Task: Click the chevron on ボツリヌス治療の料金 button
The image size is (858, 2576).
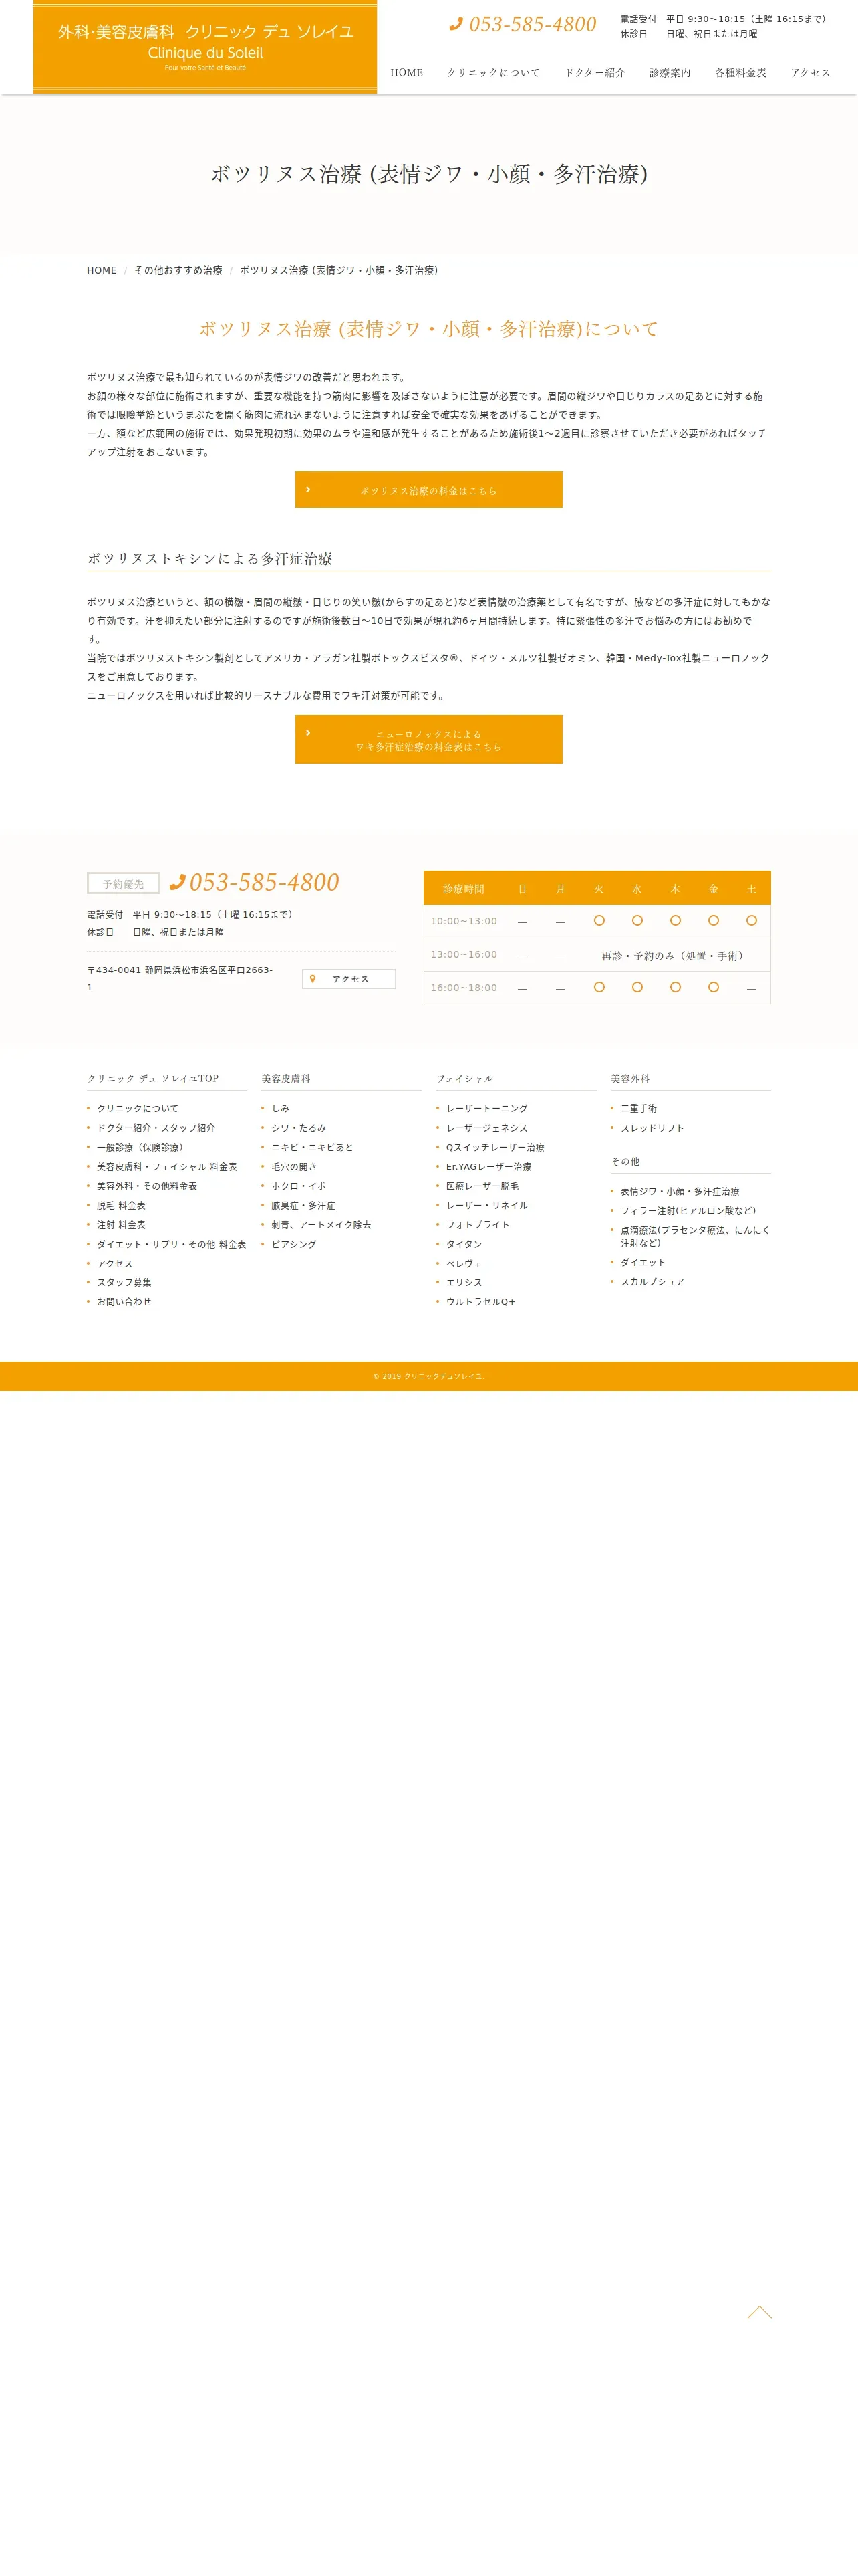Action: click(307, 489)
